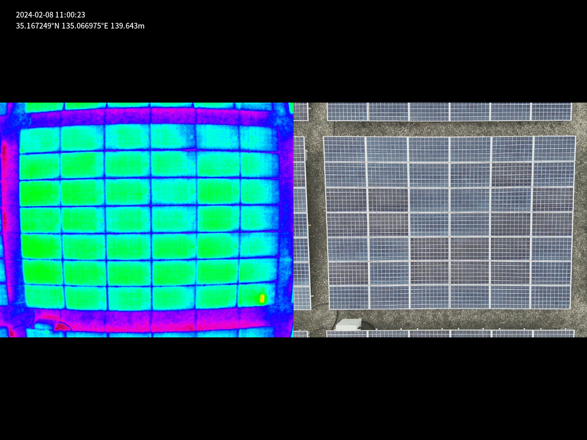The height and width of the screenshot is (440, 587).
Task: Select the bottom-right panel of the visible-light array
Action: 550,297
